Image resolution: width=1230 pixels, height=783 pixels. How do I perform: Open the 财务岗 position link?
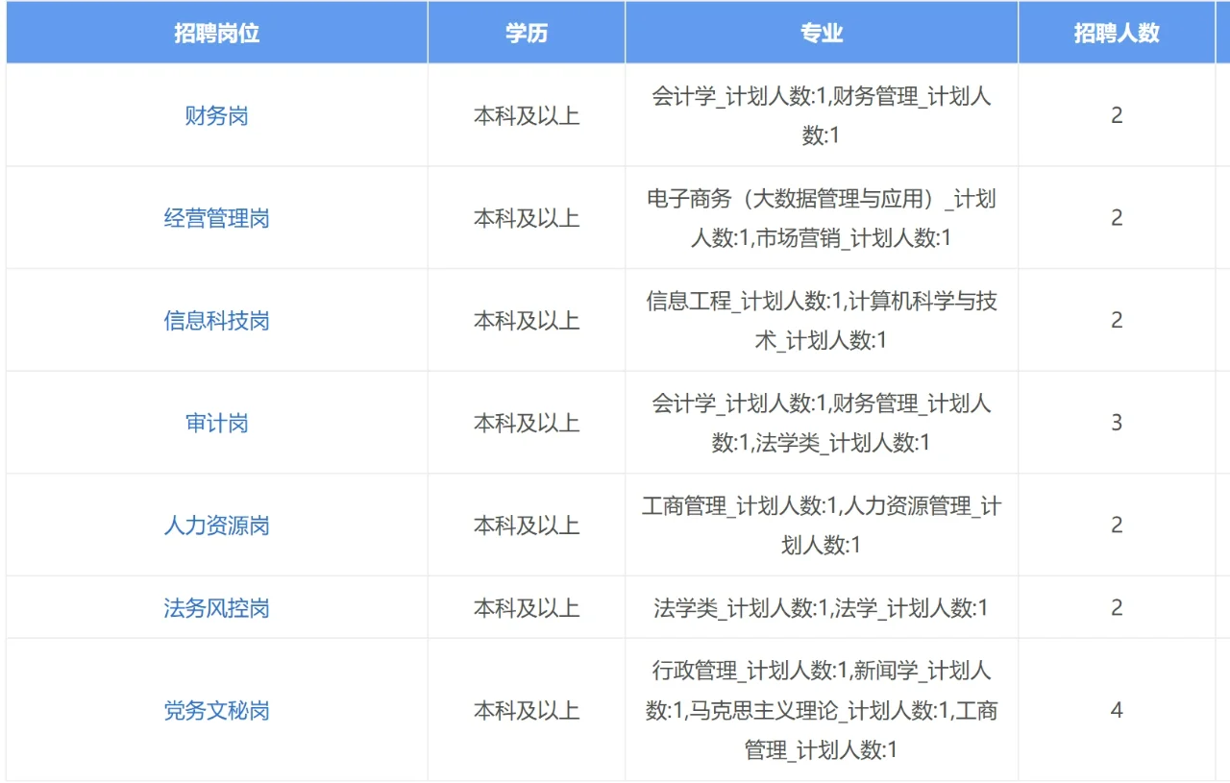(x=217, y=116)
